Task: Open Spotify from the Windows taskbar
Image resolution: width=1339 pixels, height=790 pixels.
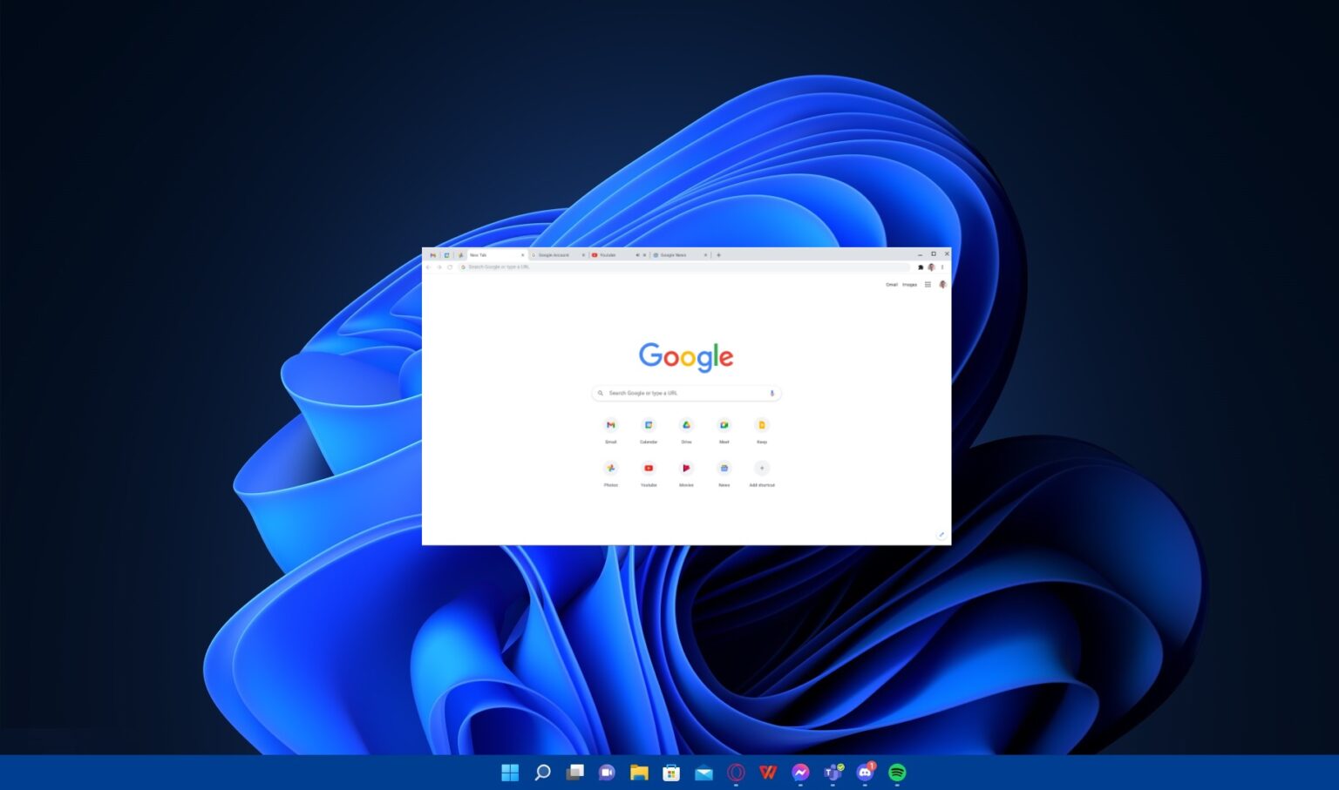Action: point(897,773)
